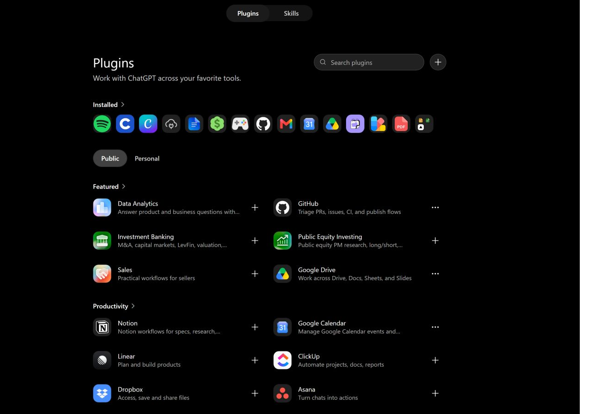Viewport: 612px width, 414px height.
Task: Click the 'Access, save and share files' text
Action: (154, 398)
